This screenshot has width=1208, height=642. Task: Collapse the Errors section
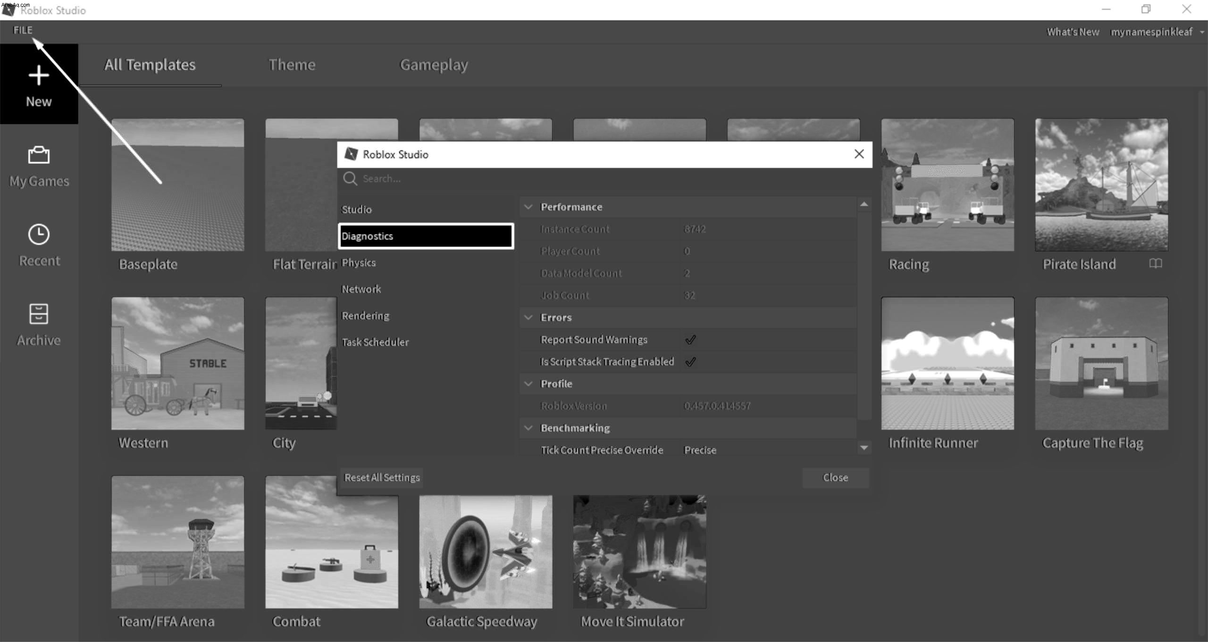tap(528, 317)
